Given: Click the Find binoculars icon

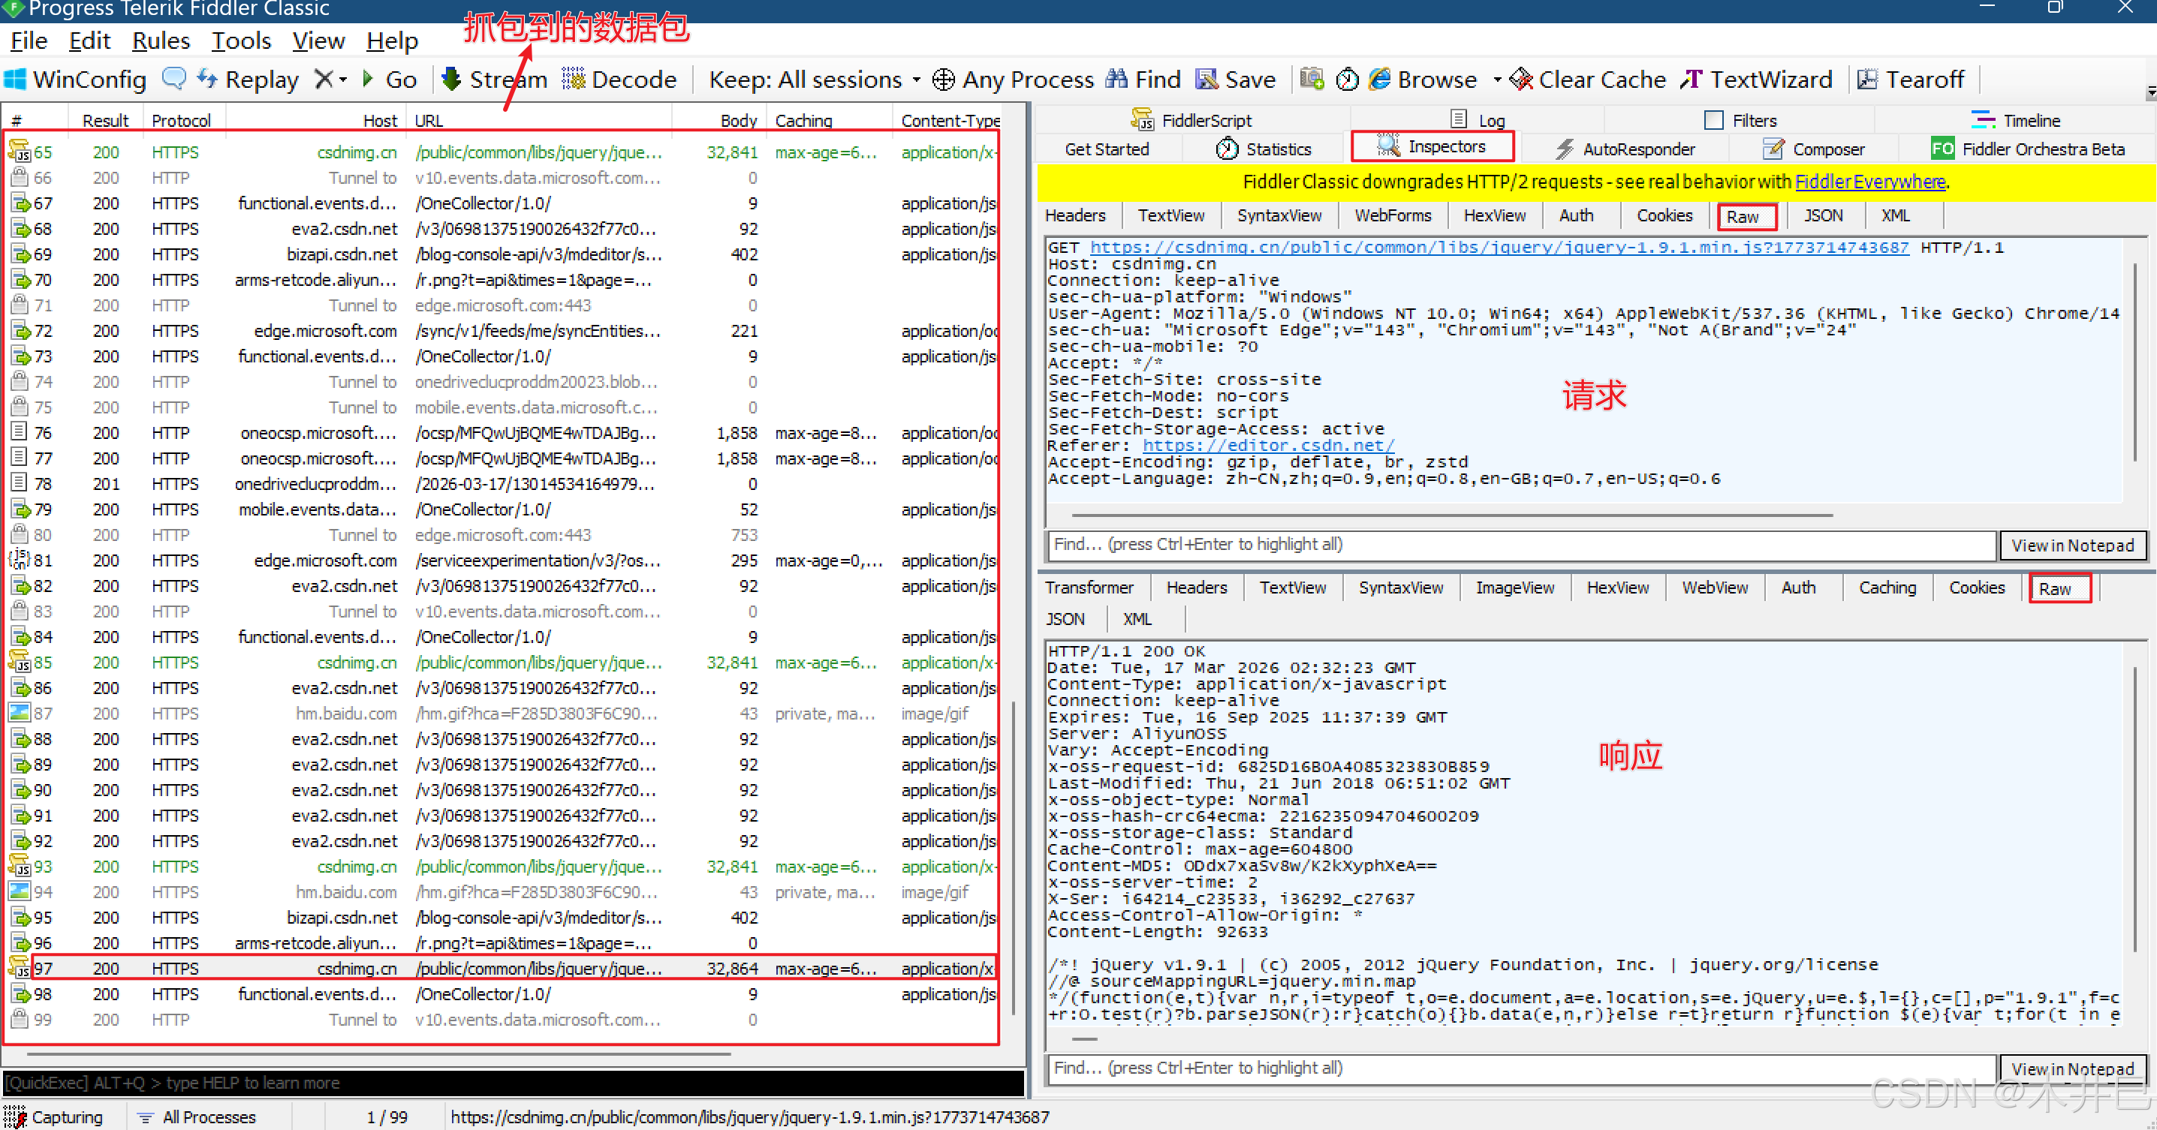Looking at the screenshot, I should click(1116, 79).
